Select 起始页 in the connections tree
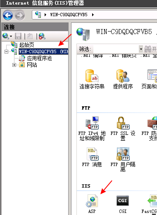157x215 pixels. 26,45
